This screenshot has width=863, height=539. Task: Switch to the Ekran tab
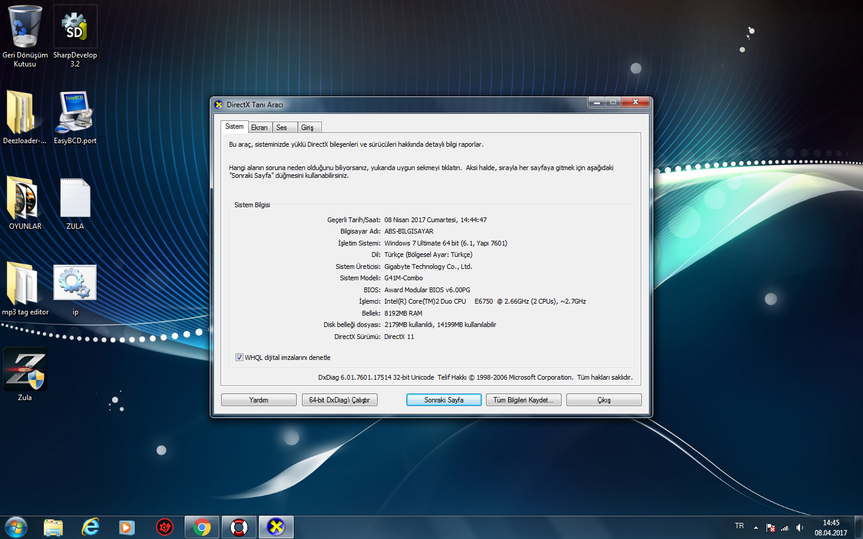(x=259, y=128)
